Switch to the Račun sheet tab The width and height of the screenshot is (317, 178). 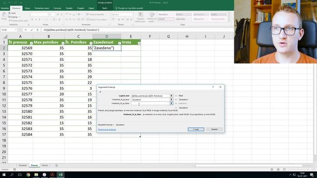(45, 165)
